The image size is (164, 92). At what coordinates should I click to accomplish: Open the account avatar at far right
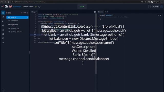pos(162,7)
